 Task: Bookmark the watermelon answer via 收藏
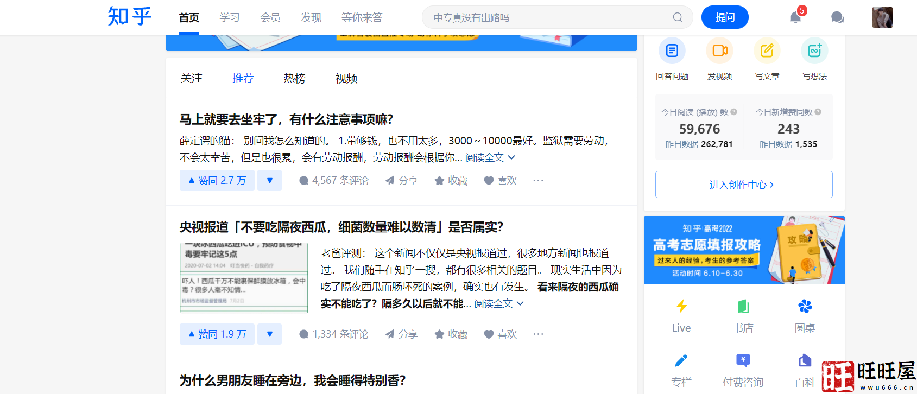pyautogui.click(x=451, y=334)
